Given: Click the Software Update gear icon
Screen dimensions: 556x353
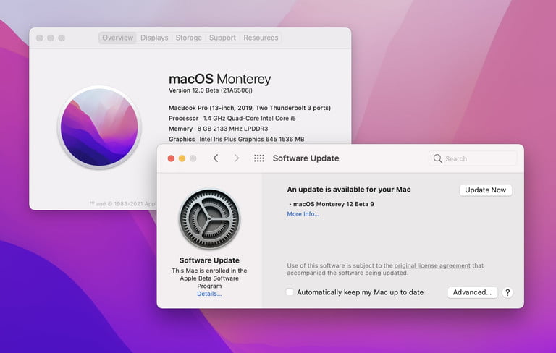Looking at the screenshot, I should point(209,218).
